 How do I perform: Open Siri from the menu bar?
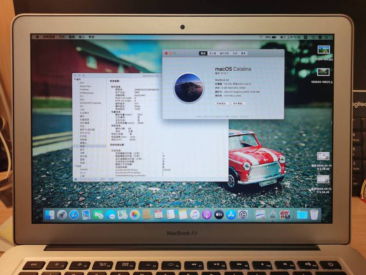point(320,37)
